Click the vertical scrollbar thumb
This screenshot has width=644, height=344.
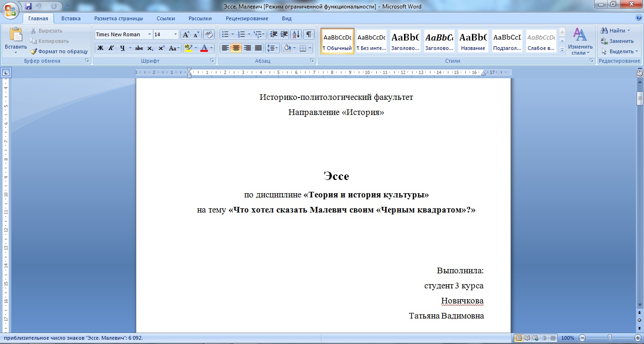(640, 98)
